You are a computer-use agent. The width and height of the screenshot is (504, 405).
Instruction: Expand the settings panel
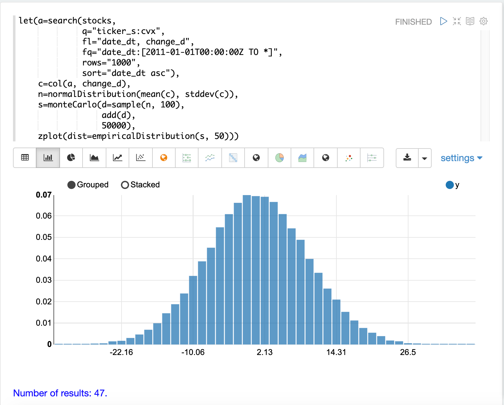tap(461, 158)
